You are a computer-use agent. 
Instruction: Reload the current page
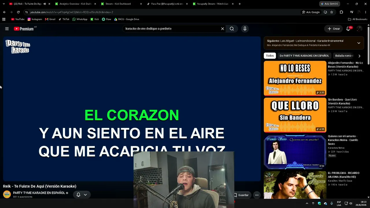18,12
